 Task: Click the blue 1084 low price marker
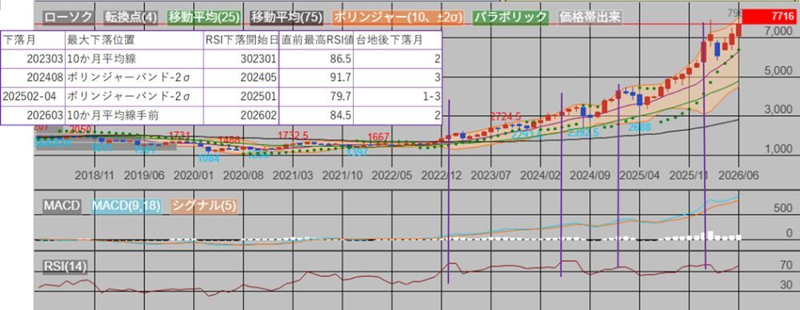[208, 158]
